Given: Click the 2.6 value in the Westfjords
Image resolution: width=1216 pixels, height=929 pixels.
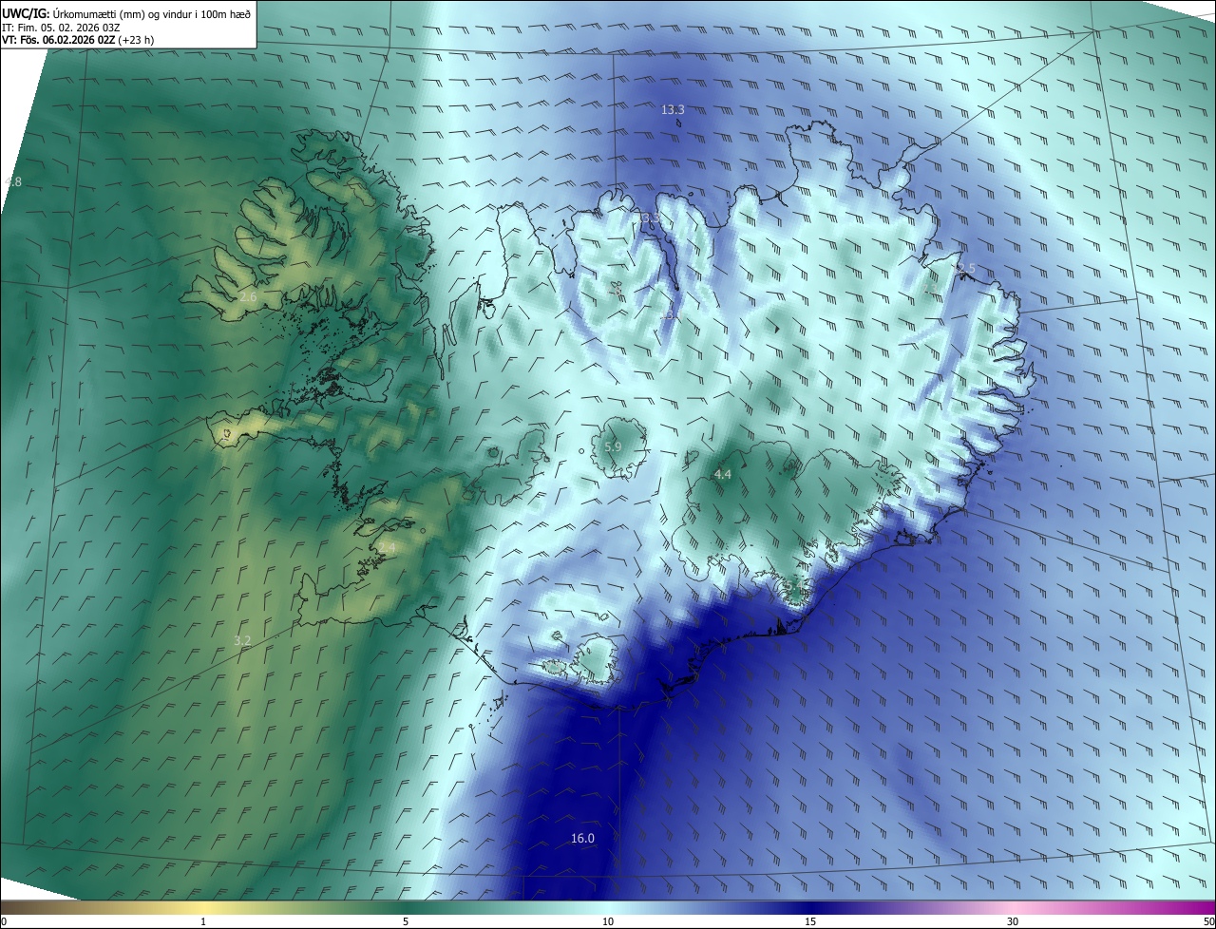Looking at the screenshot, I should 248,297.
